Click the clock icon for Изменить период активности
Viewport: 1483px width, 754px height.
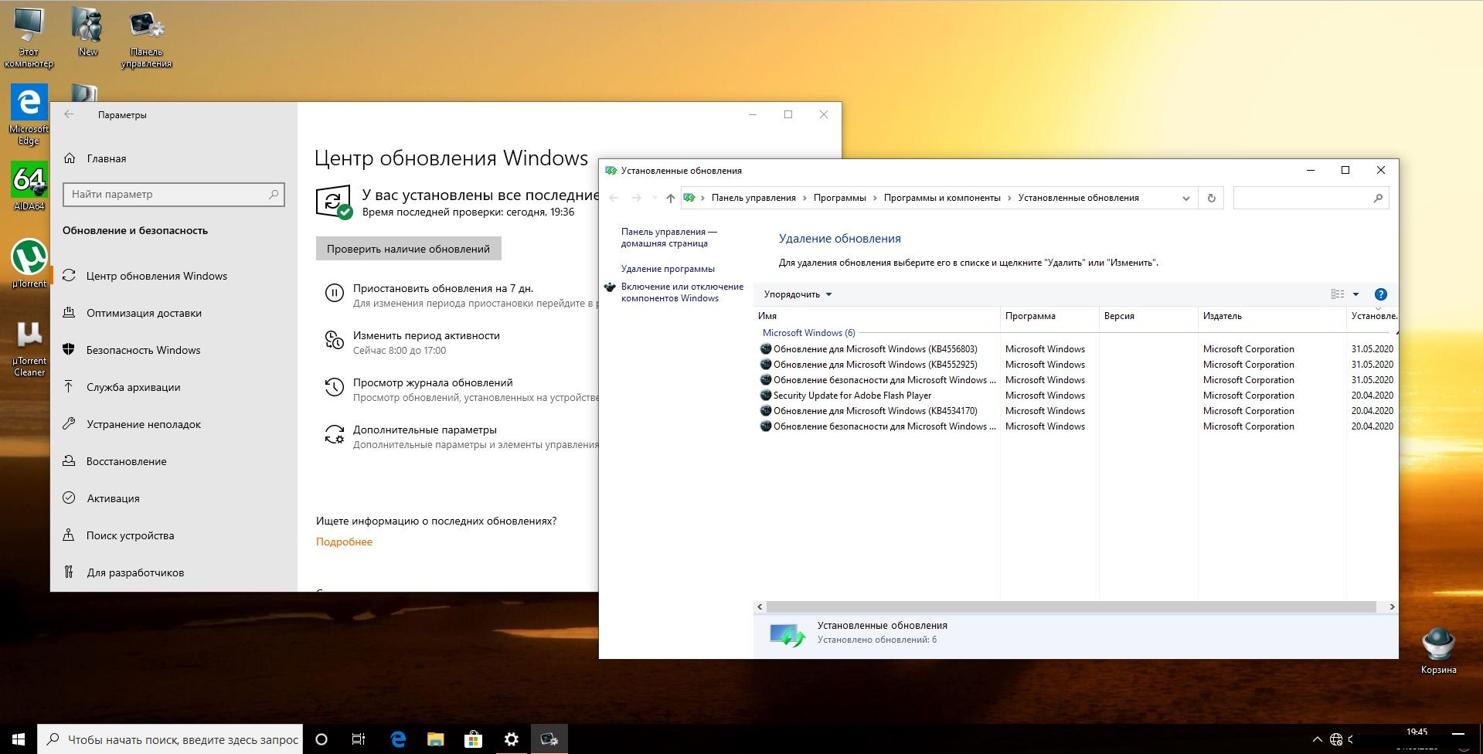tap(334, 340)
